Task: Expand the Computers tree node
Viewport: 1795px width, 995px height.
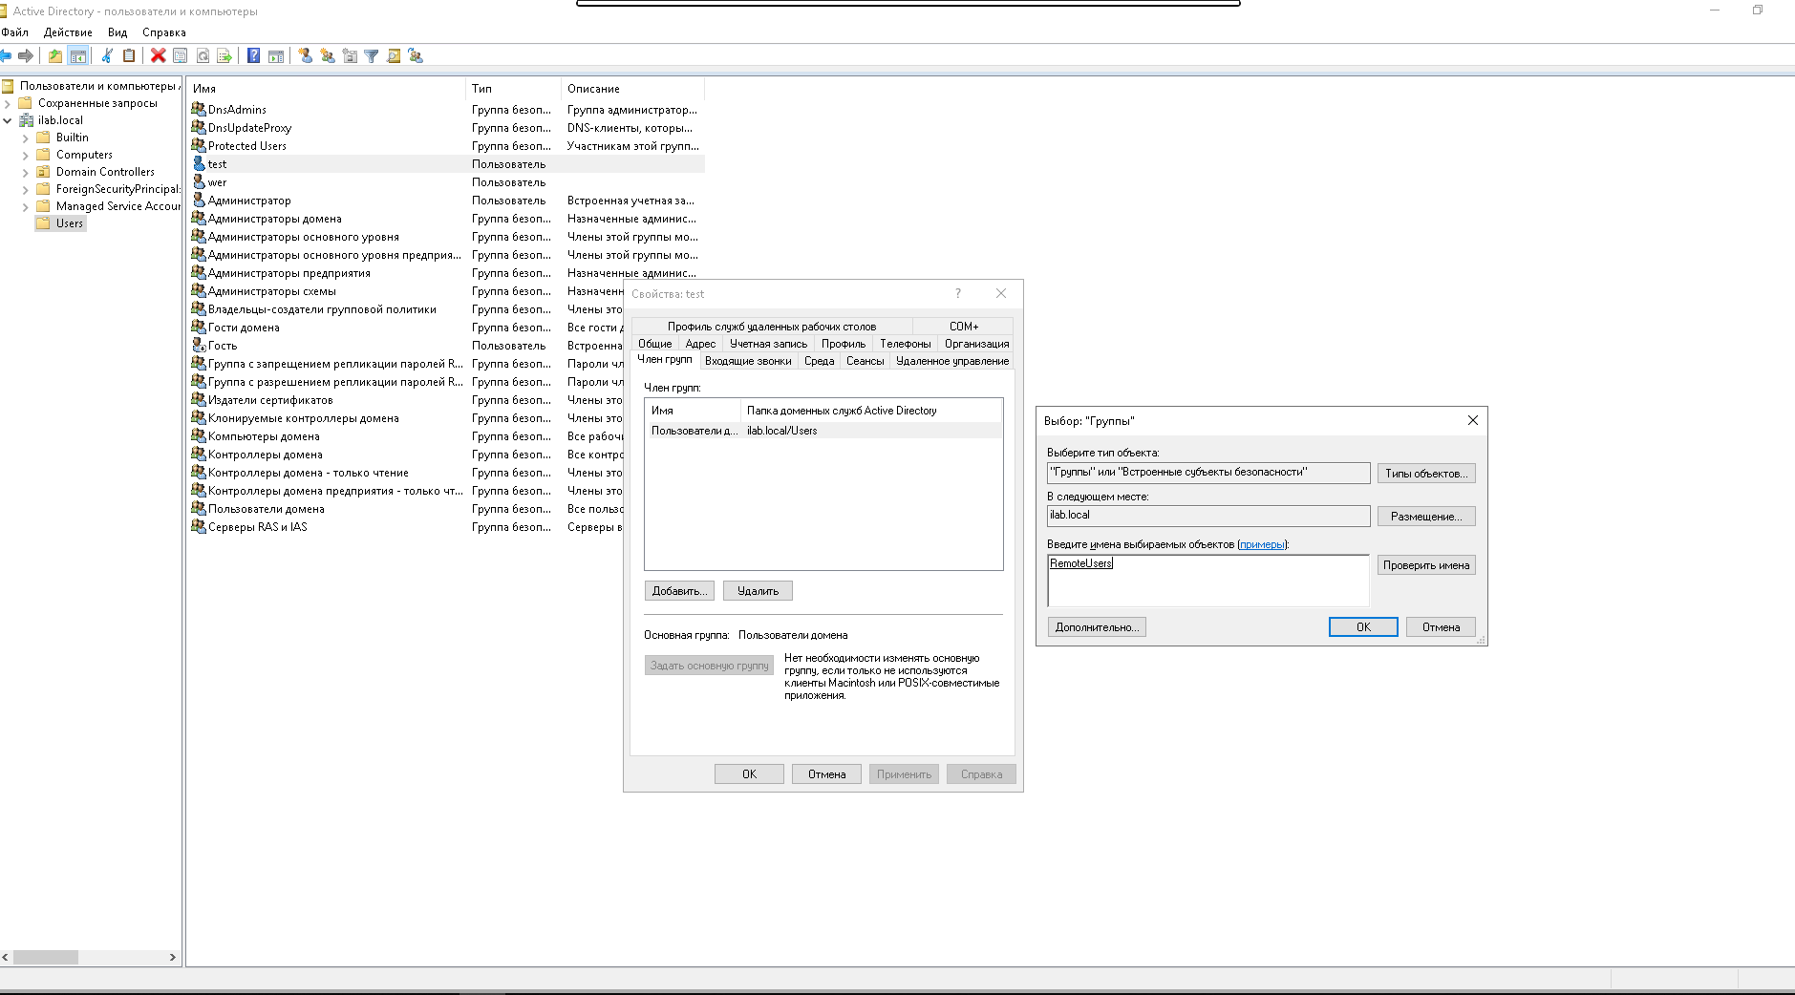Action: pyautogui.click(x=25, y=155)
